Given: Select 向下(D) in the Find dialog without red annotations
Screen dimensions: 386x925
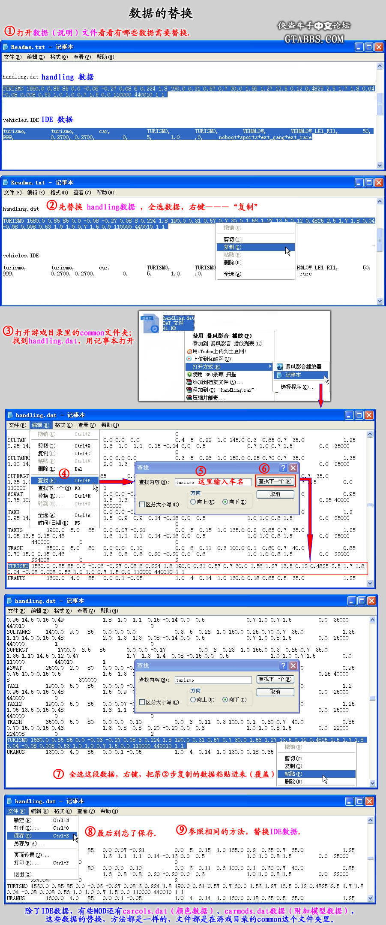Looking at the screenshot, I should coord(225,699).
